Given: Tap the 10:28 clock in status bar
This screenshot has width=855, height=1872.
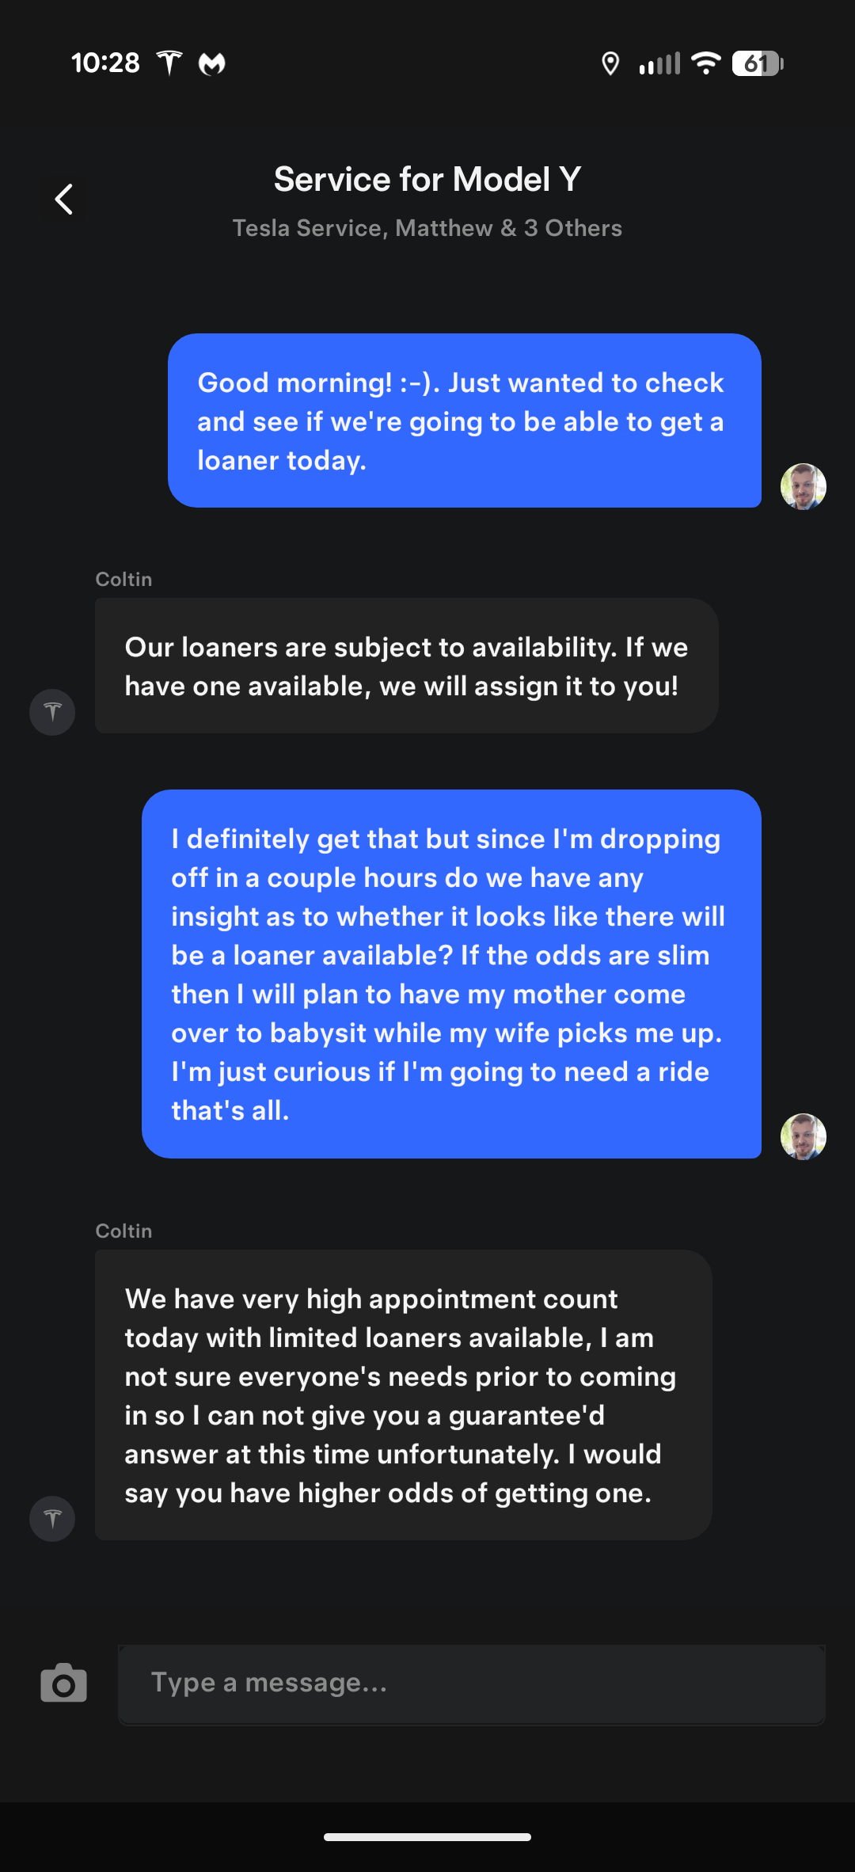Looking at the screenshot, I should [x=105, y=63].
